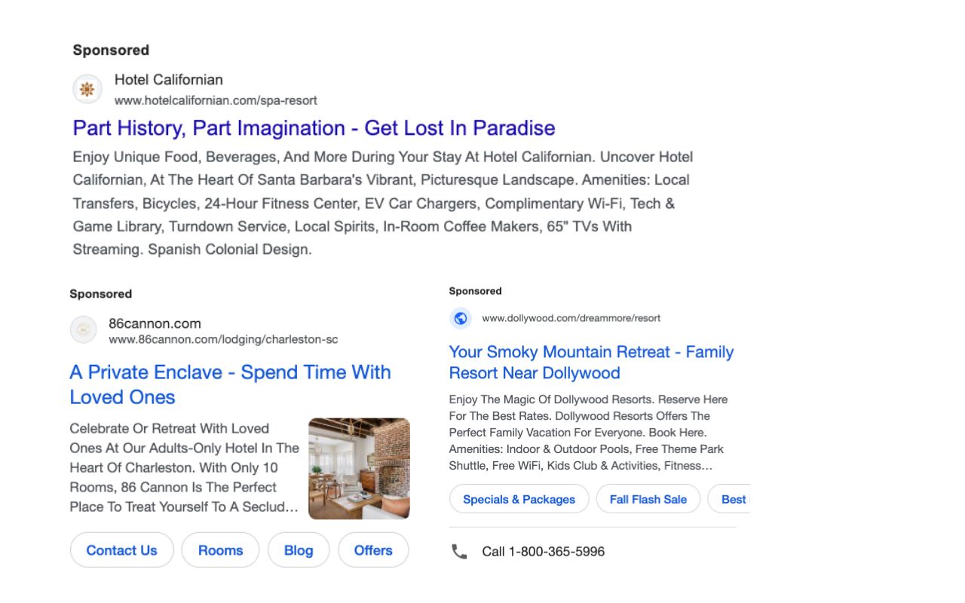965x603 pixels.
Task: Open Specials & Packages sitelink
Action: coord(519,499)
